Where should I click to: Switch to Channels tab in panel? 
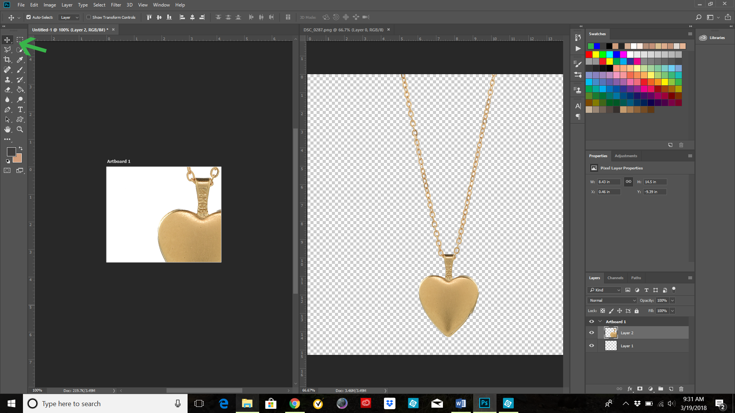615,278
